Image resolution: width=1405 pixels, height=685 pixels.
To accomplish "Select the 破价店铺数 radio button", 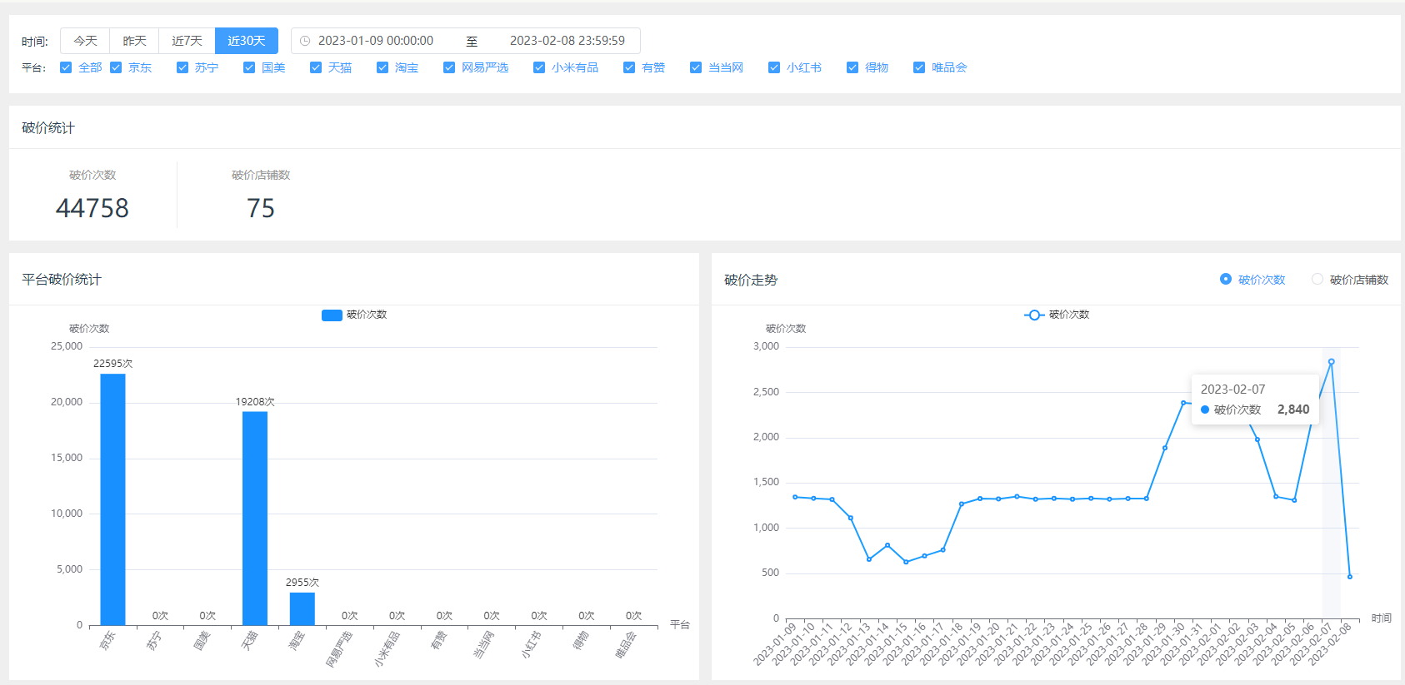I will pyautogui.click(x=1317, y=279).
